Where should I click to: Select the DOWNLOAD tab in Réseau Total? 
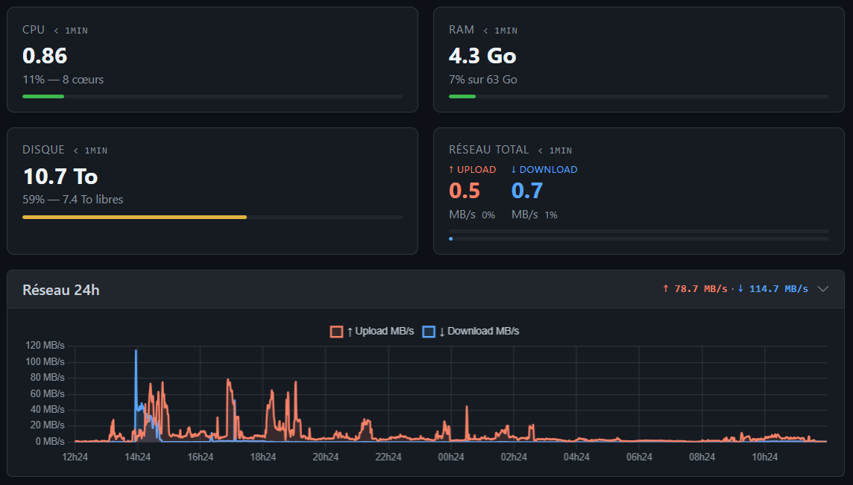pyautogui.click(x=544, y=169)
